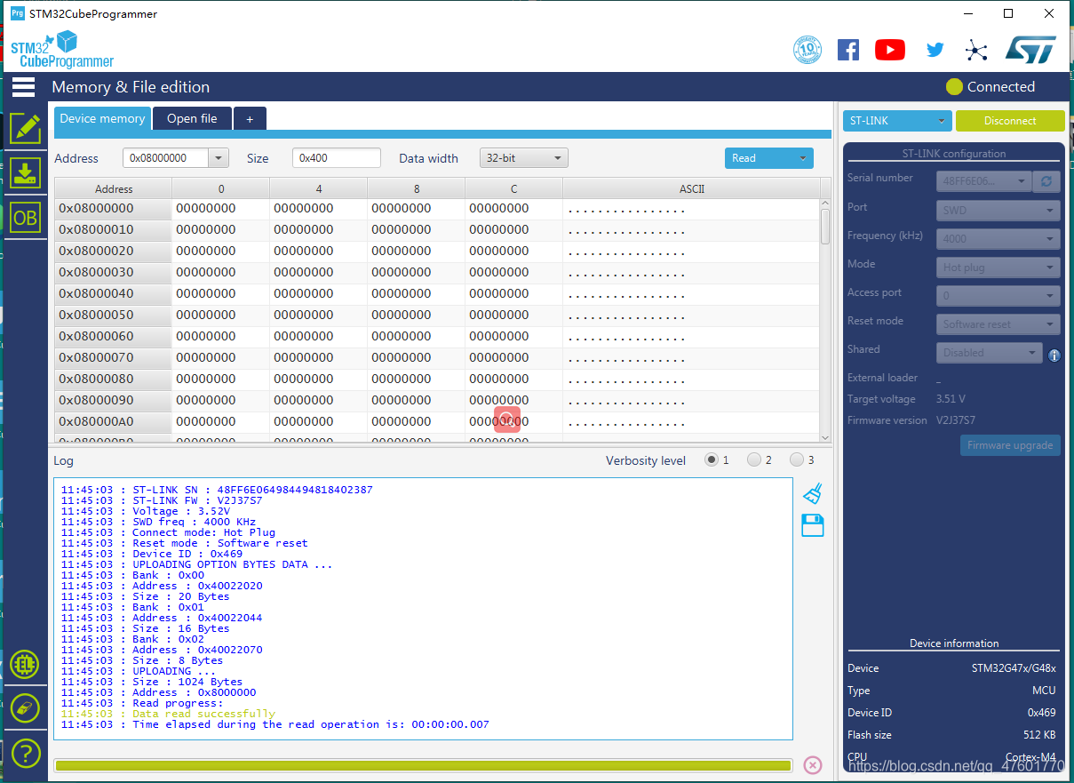
Task: Open the ST-LINK probe type dropdown
Action: click(897, 121)
